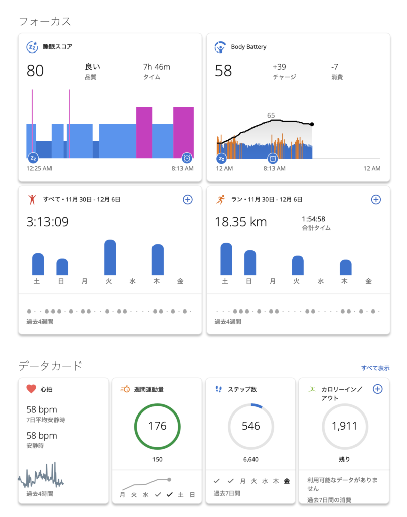
Task: Click the 18.35 km run distance
Action: point(241,222)
